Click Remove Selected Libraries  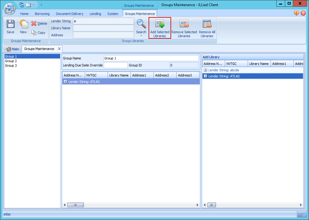184,28
